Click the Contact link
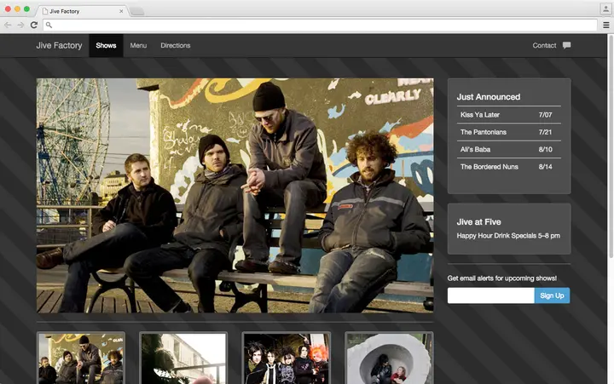 tap(544, 45)
